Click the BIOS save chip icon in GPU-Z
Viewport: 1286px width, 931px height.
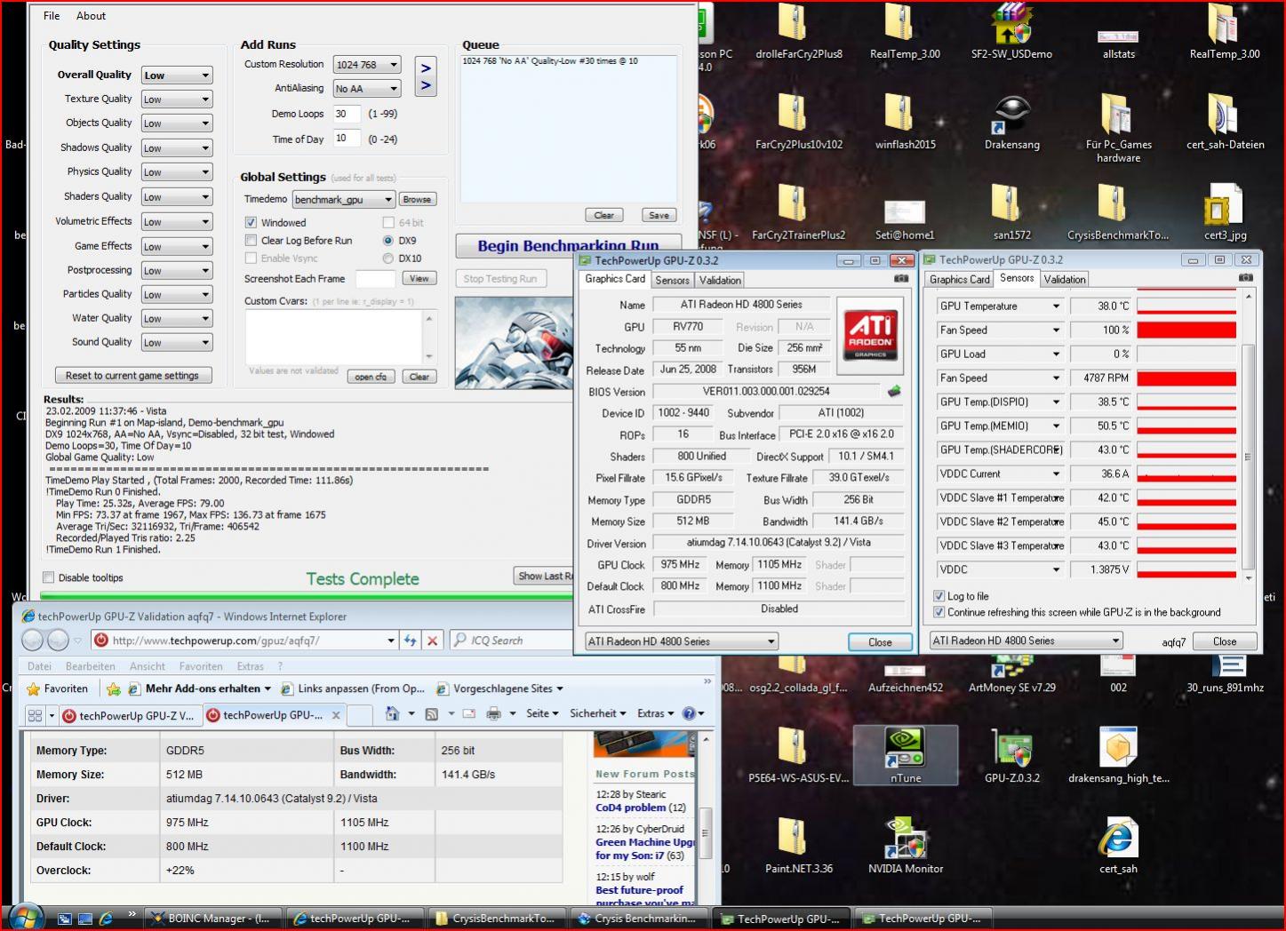[894, 391]
